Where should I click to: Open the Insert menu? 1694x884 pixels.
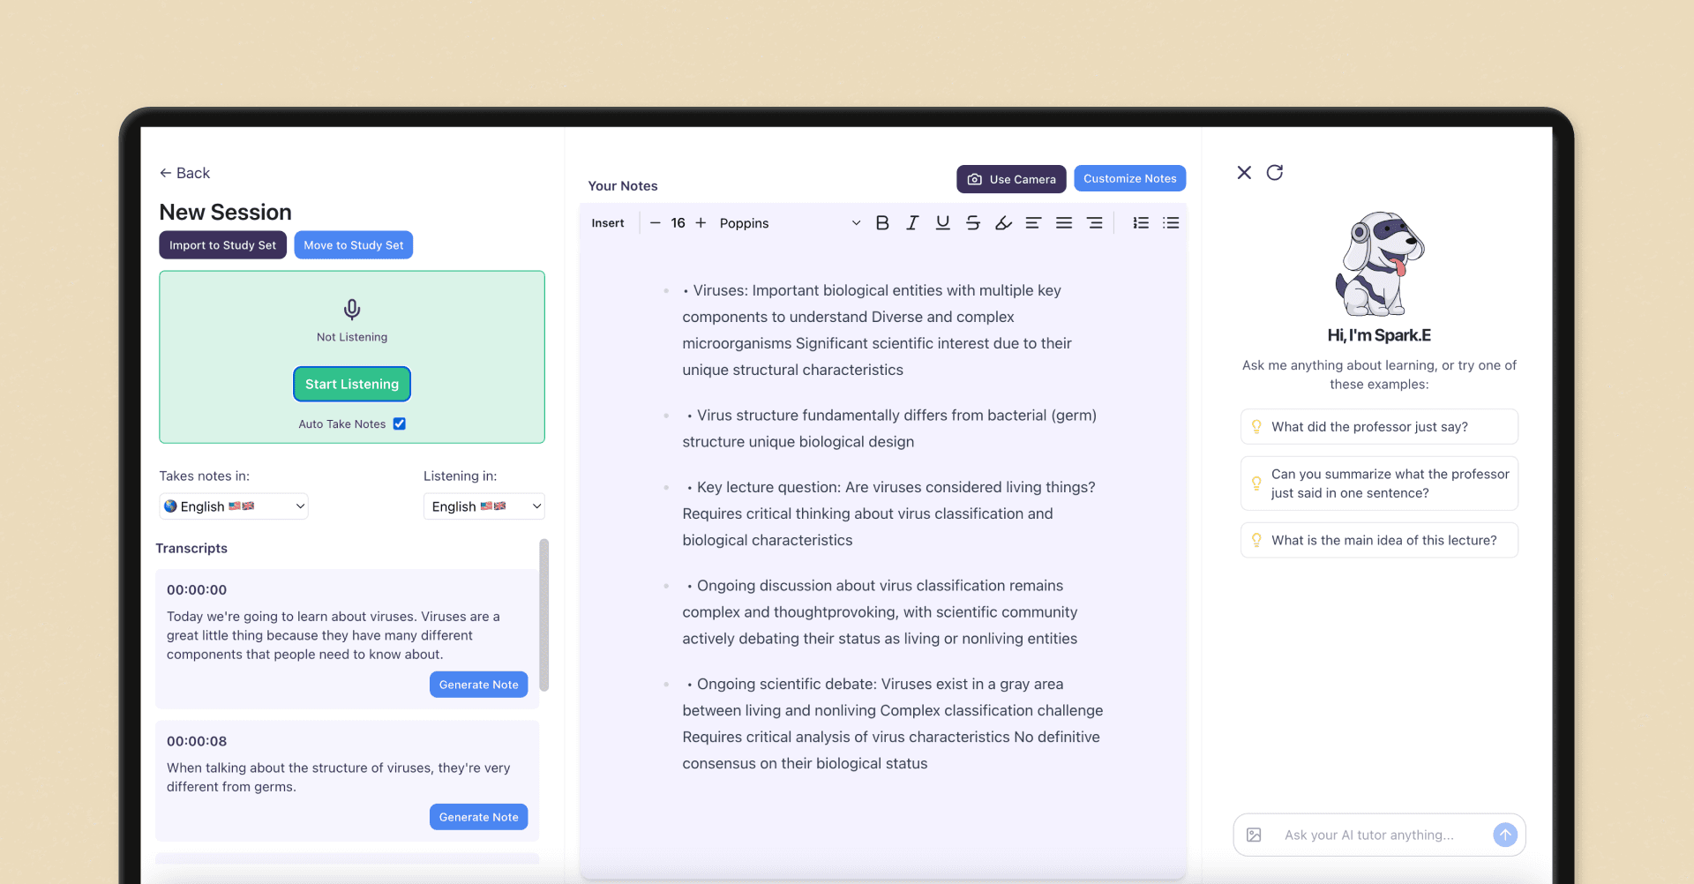608,222
